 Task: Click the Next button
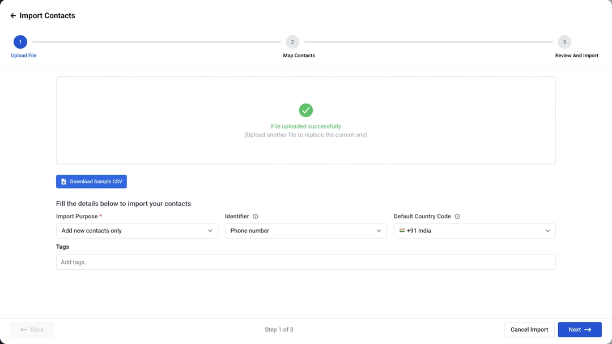pyautogui.click(x=580, y=330)
